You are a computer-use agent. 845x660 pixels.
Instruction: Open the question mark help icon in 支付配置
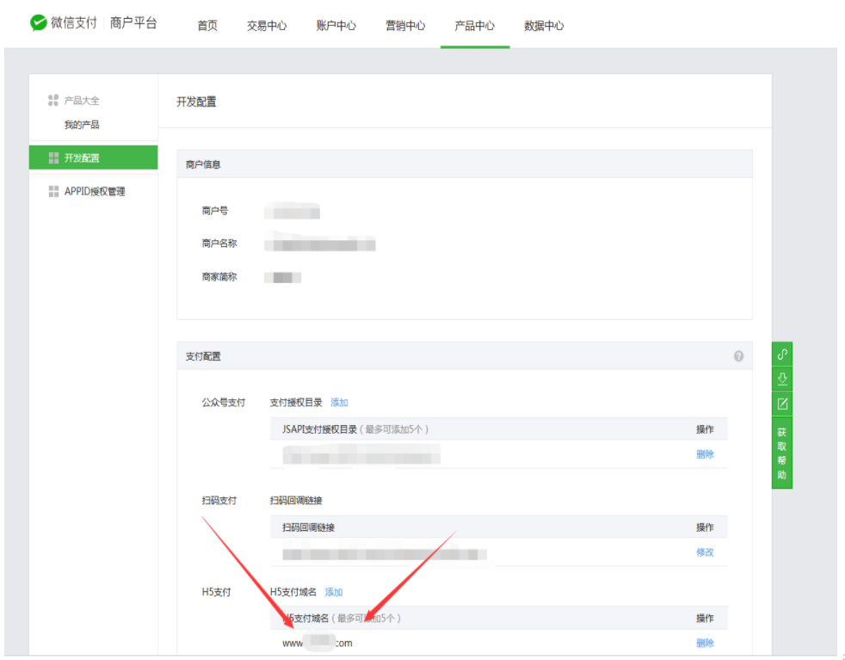tap(738, 356)
